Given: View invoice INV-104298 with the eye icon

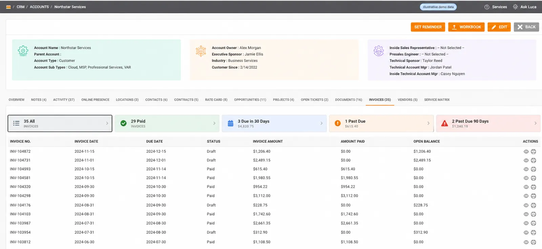Looking at the screenshot, I should 526,196.
